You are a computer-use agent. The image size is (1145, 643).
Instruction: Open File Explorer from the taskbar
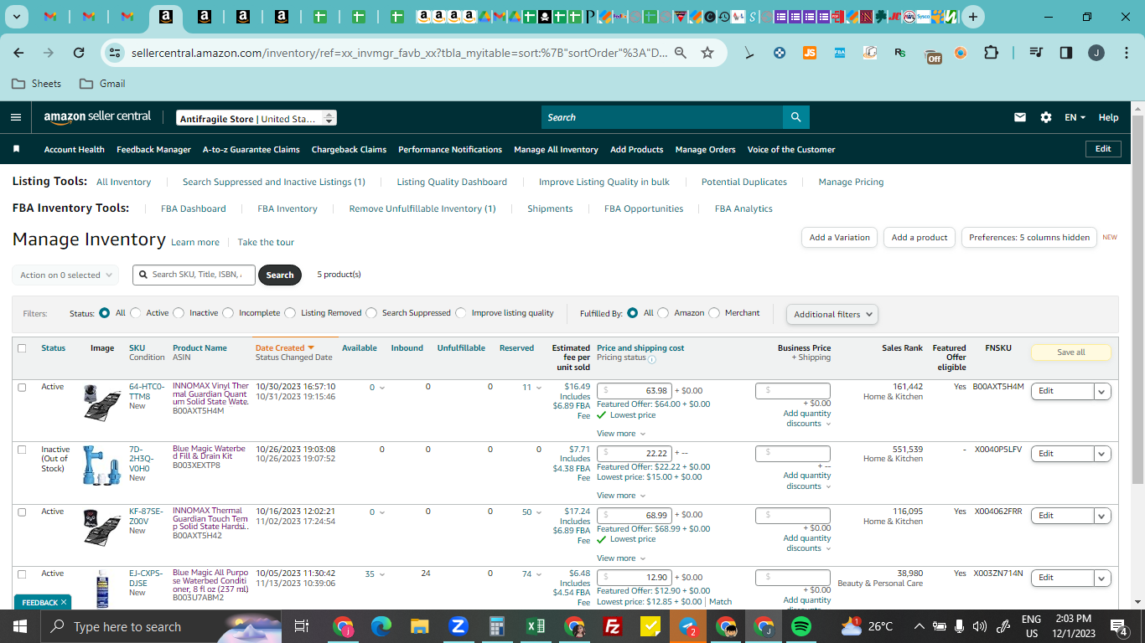420,626
